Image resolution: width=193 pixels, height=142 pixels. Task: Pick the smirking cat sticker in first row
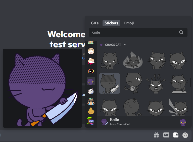[x=157, y=61]
